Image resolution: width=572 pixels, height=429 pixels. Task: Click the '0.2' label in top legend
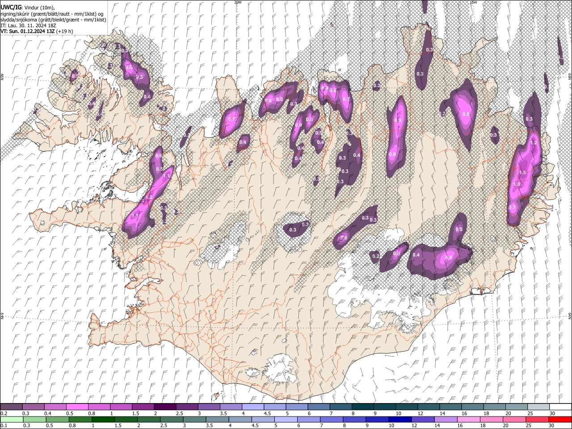[3, 413]
